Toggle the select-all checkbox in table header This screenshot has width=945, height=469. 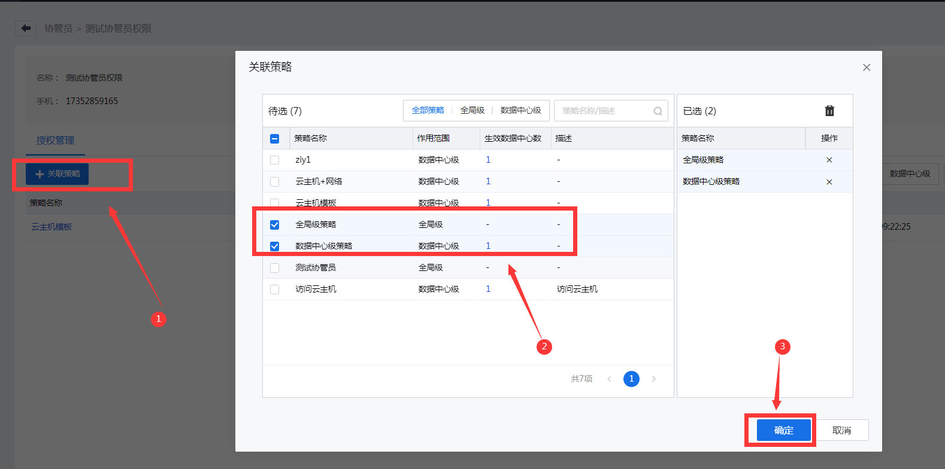coord(274,139)
